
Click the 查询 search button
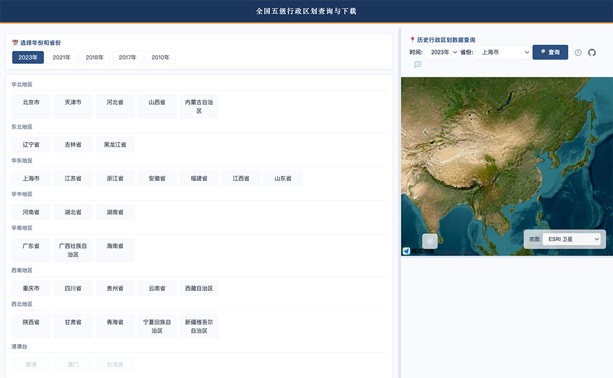pyautogui.click(x=550, y=52)
